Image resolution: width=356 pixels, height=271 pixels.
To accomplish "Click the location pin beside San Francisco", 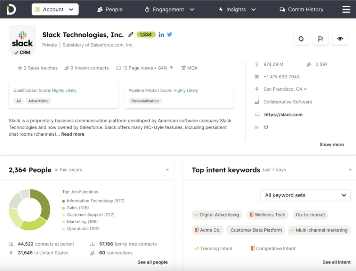I will (x=257, y=89).
